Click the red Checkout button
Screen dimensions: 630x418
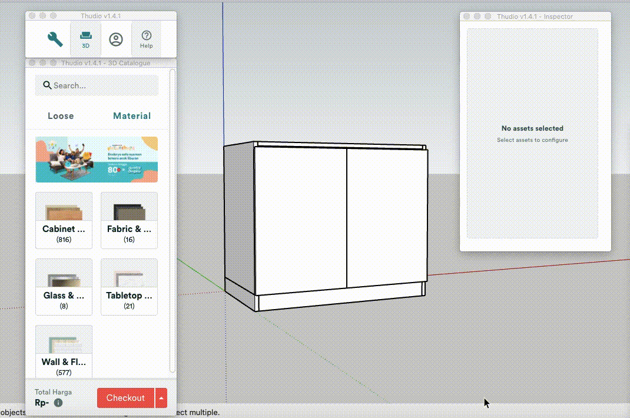pyautogui.click(x=125, y=398)
